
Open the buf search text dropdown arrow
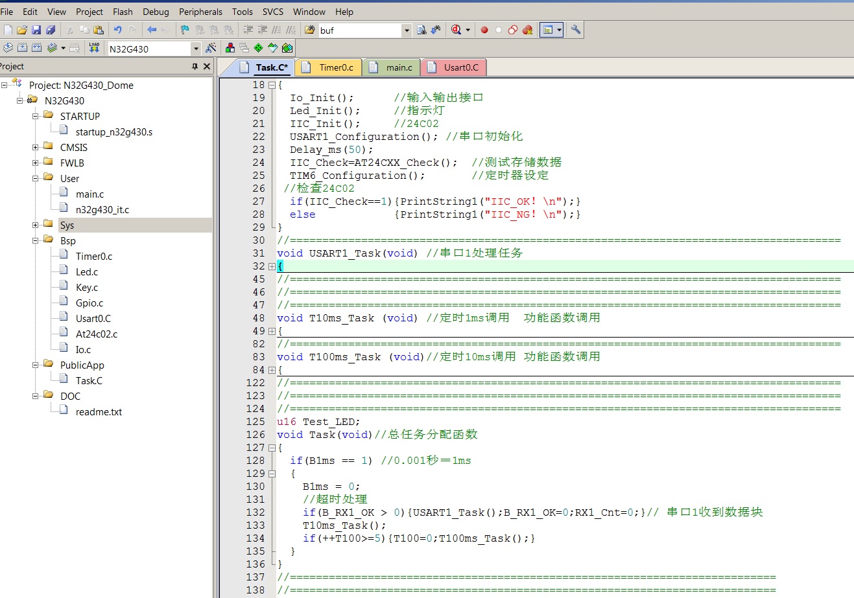point(407,30)
